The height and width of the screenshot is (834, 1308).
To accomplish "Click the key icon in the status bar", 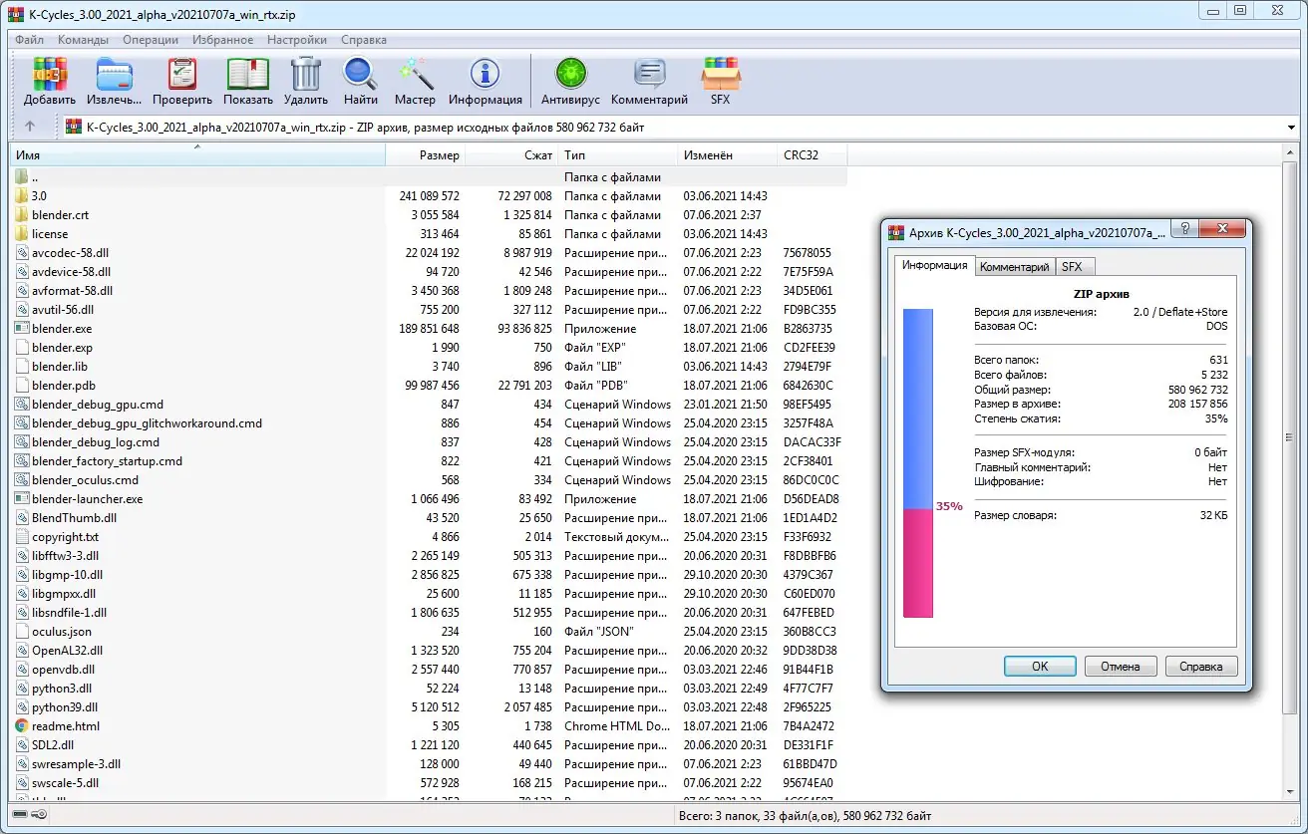I will point(39,815).
